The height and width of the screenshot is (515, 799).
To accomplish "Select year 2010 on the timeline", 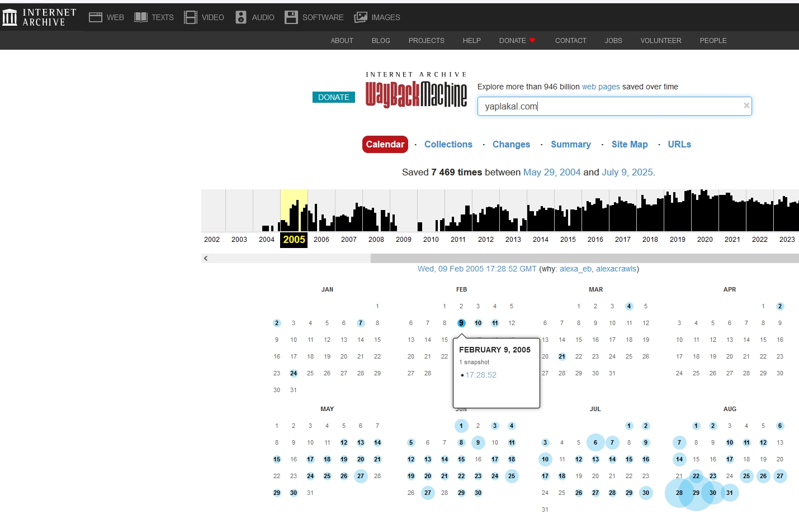I will point(431,239).
